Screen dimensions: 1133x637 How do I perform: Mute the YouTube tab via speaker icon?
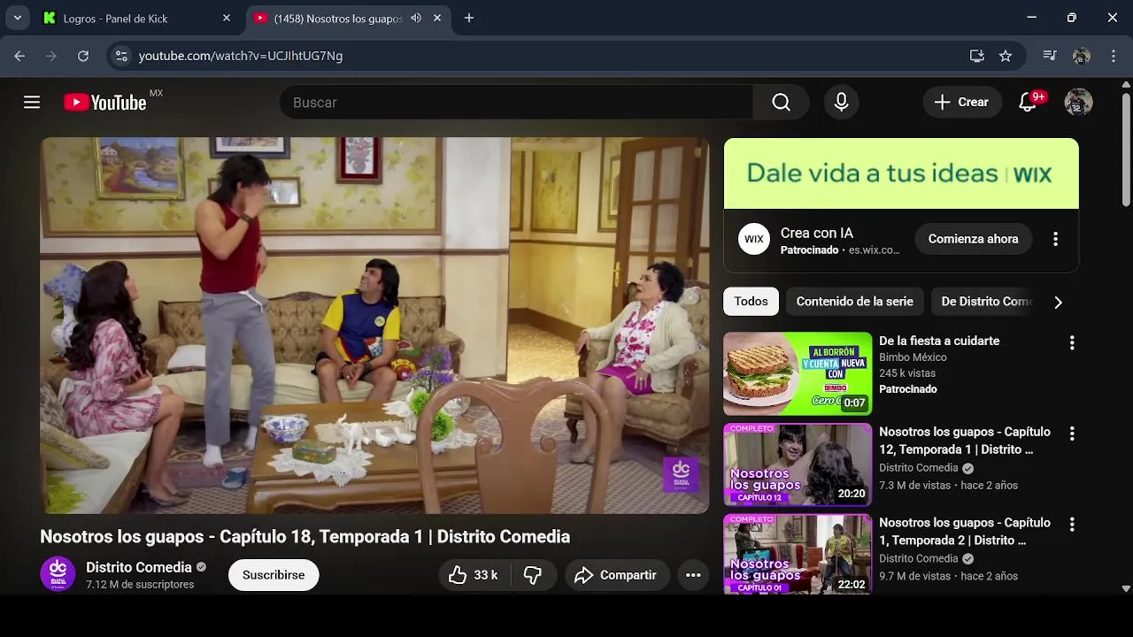pyautogui.click(x=416, y=18)
